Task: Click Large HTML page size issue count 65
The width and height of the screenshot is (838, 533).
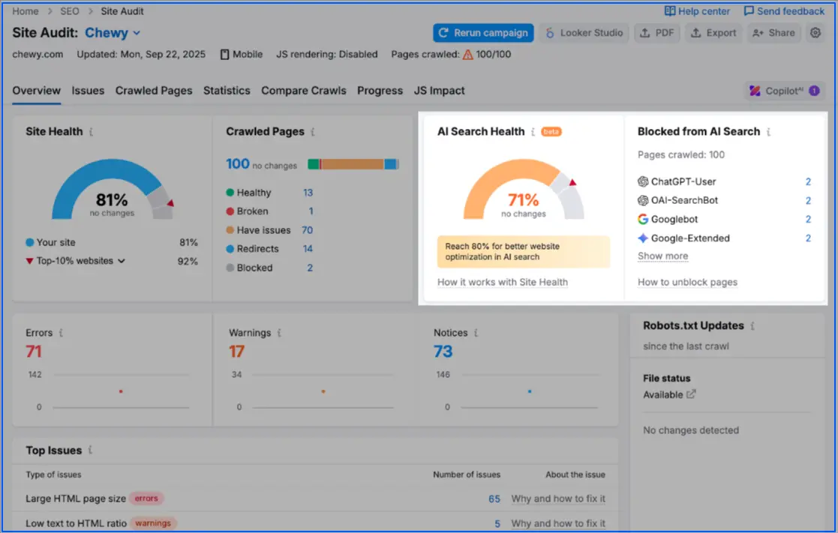Action: click(494, 499)
